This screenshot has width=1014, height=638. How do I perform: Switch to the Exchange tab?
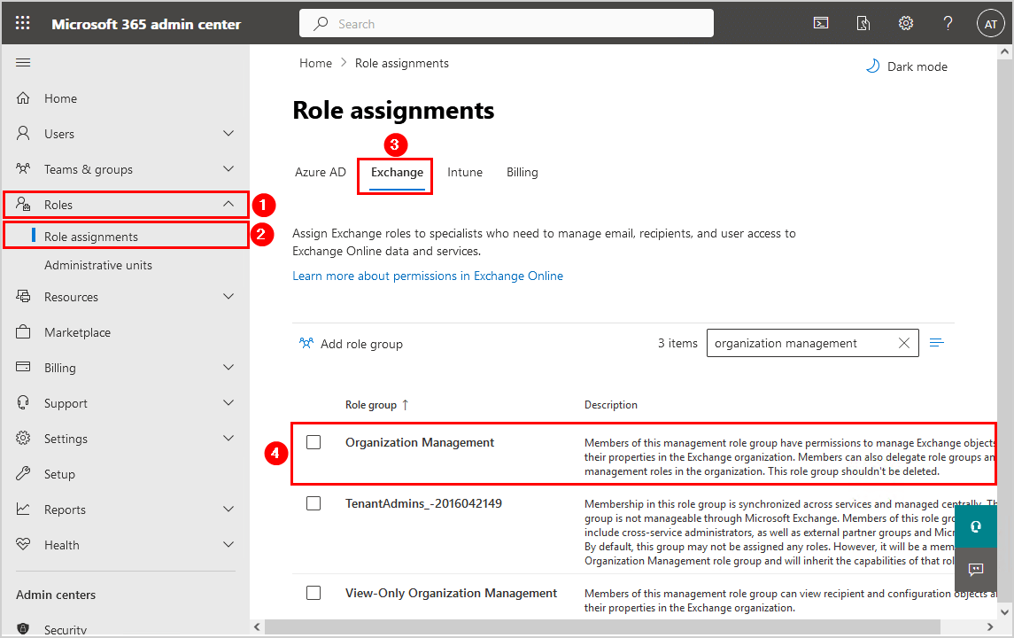pyautogui.click(x=397, y=172)
